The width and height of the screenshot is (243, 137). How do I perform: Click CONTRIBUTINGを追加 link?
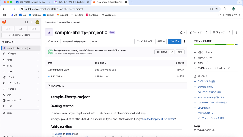(x=209, y=92)
